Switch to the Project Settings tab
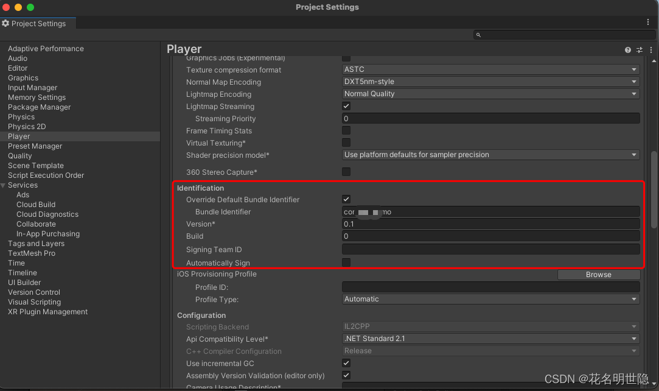Viewport: 659px width, 391px height. 38,23
